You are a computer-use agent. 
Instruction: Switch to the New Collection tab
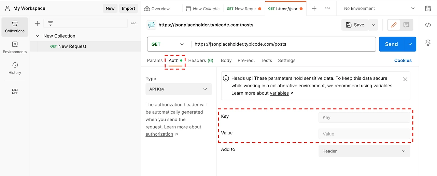(x=203, y=9)
